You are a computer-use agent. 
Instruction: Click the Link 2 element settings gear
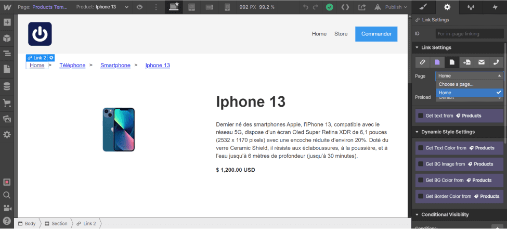coord(51,58)
